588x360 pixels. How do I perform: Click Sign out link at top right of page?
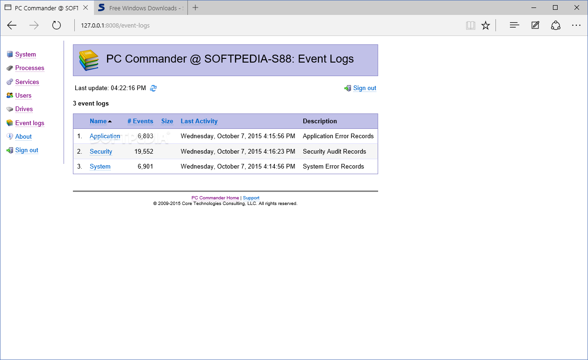pyautogui.click(x=365, y=88)
